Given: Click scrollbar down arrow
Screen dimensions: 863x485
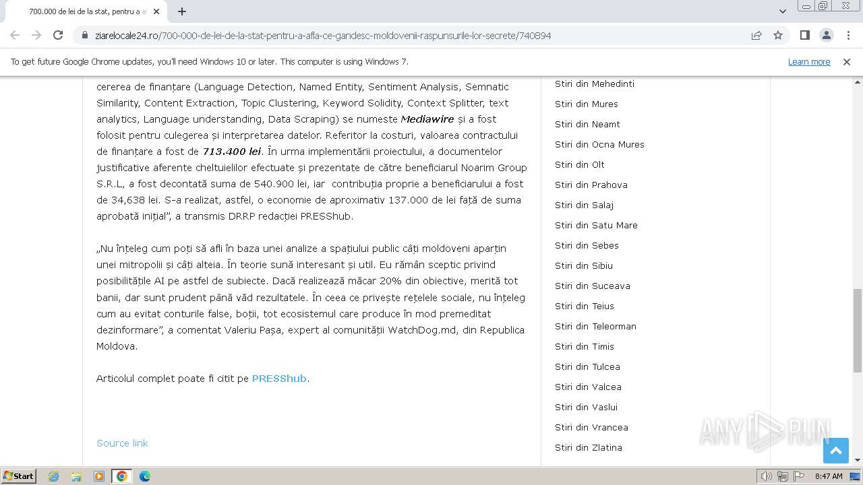Looking at the screenshot, I should pyautogui.click(x=857, y=460).
